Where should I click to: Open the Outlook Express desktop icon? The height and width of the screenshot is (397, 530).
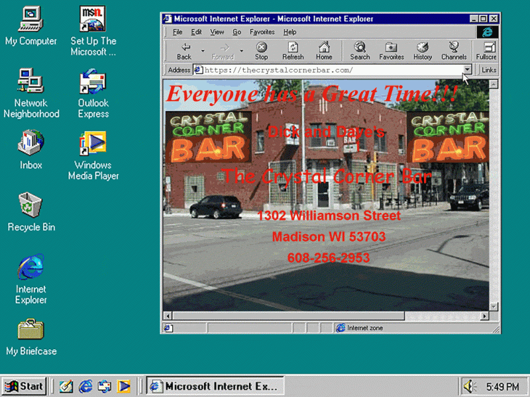(x=93, y=92)
